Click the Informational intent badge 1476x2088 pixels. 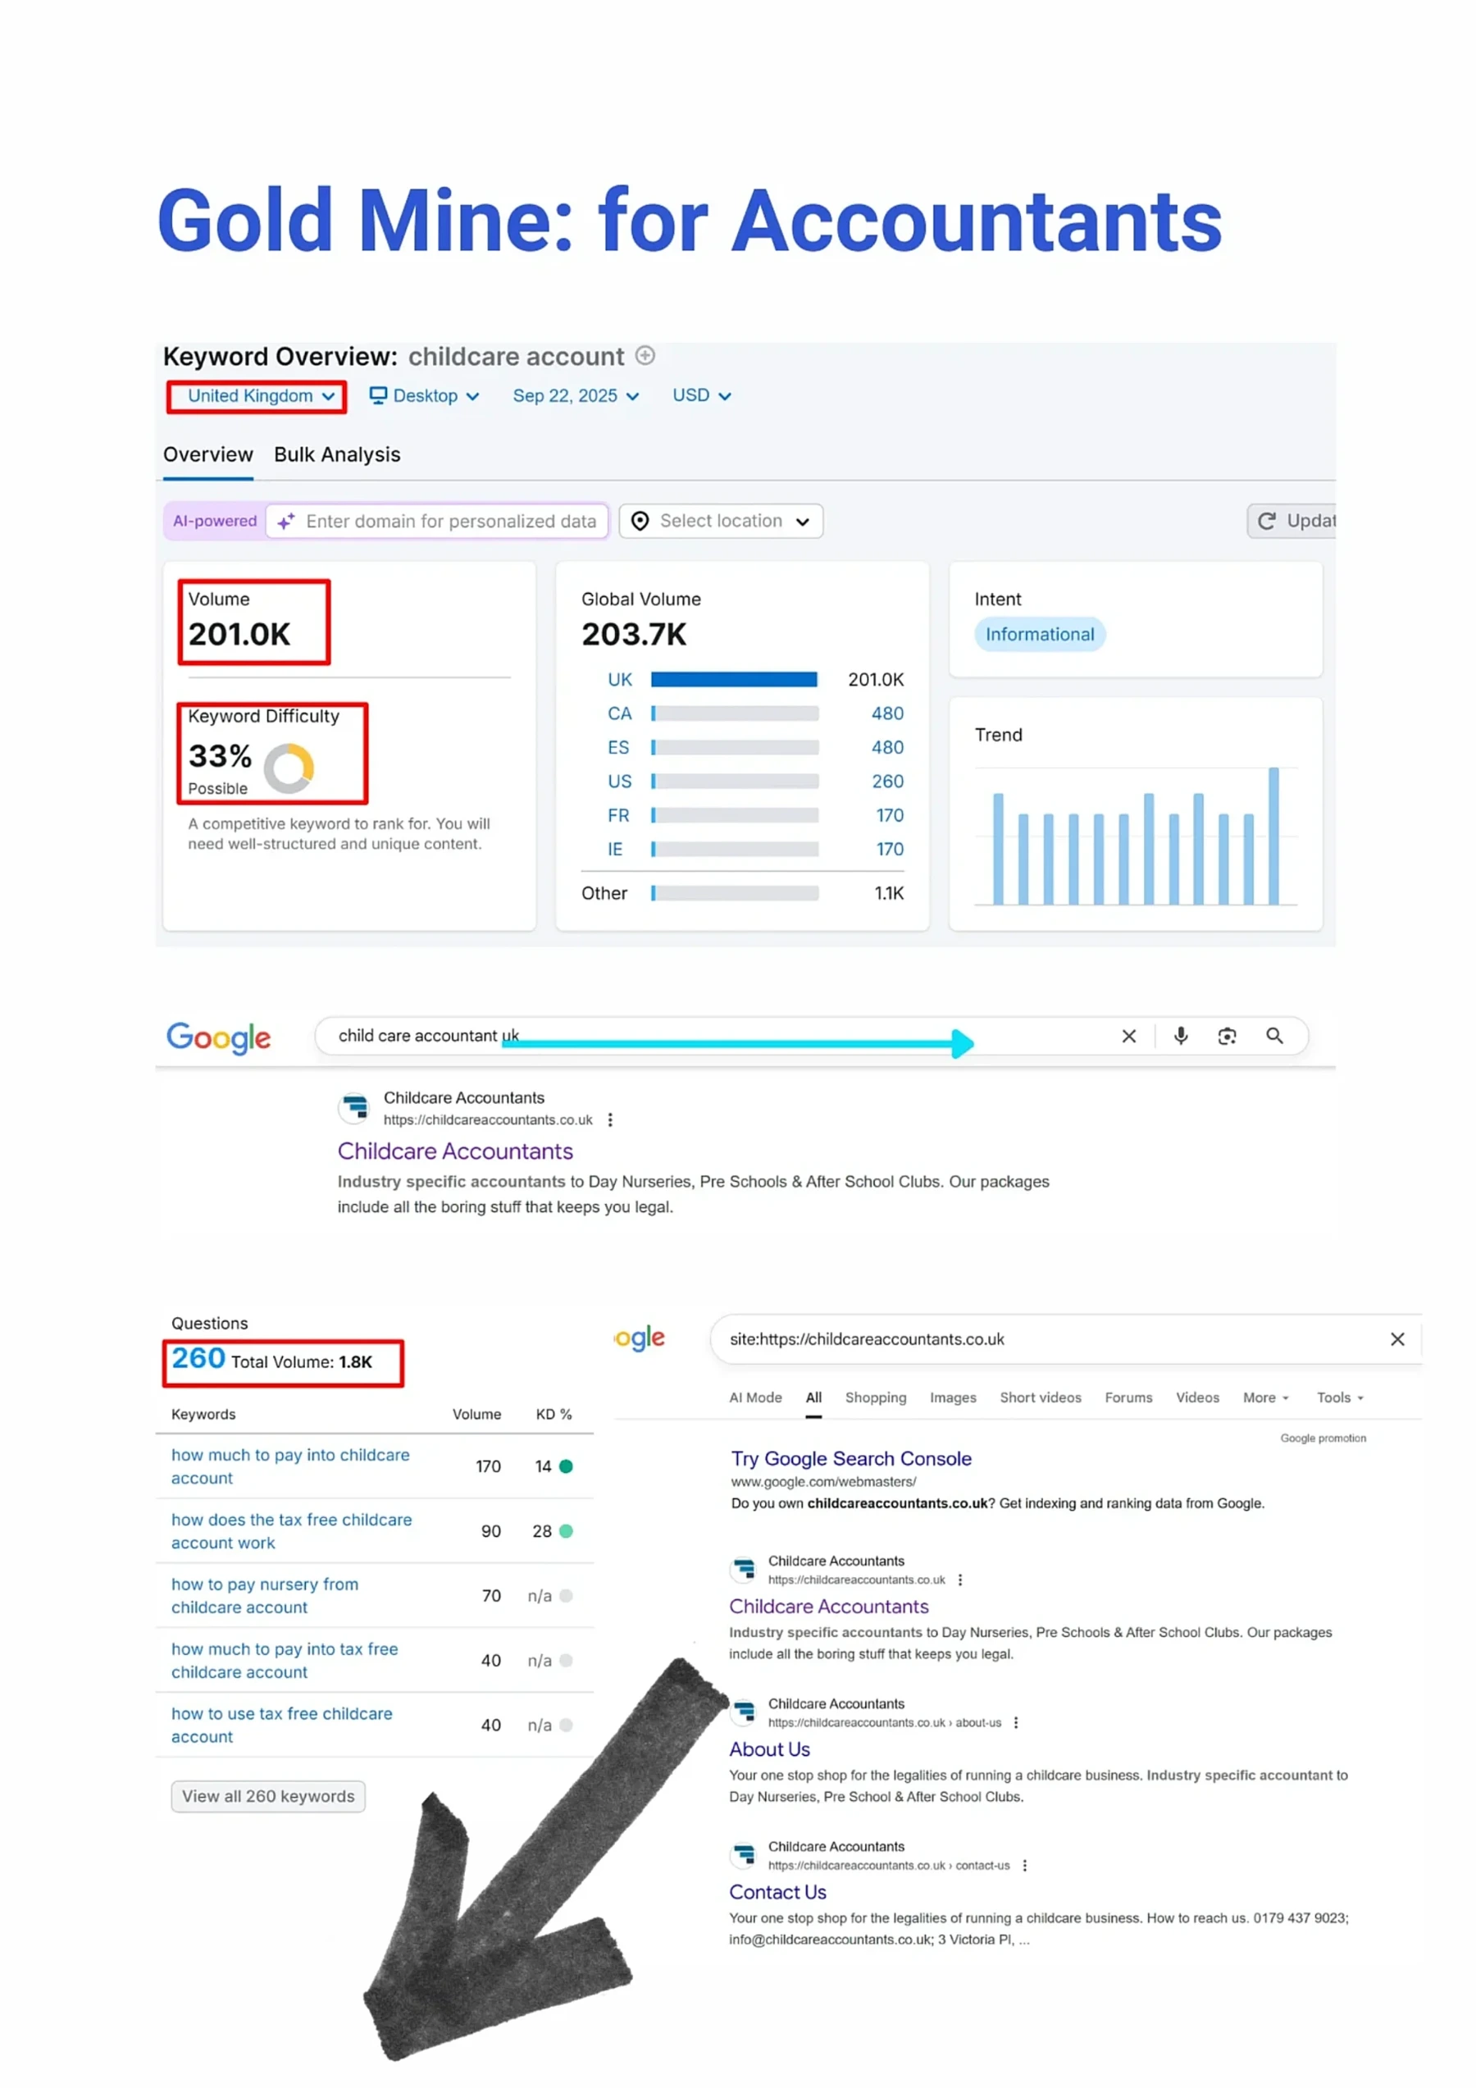coord(1040,635)
